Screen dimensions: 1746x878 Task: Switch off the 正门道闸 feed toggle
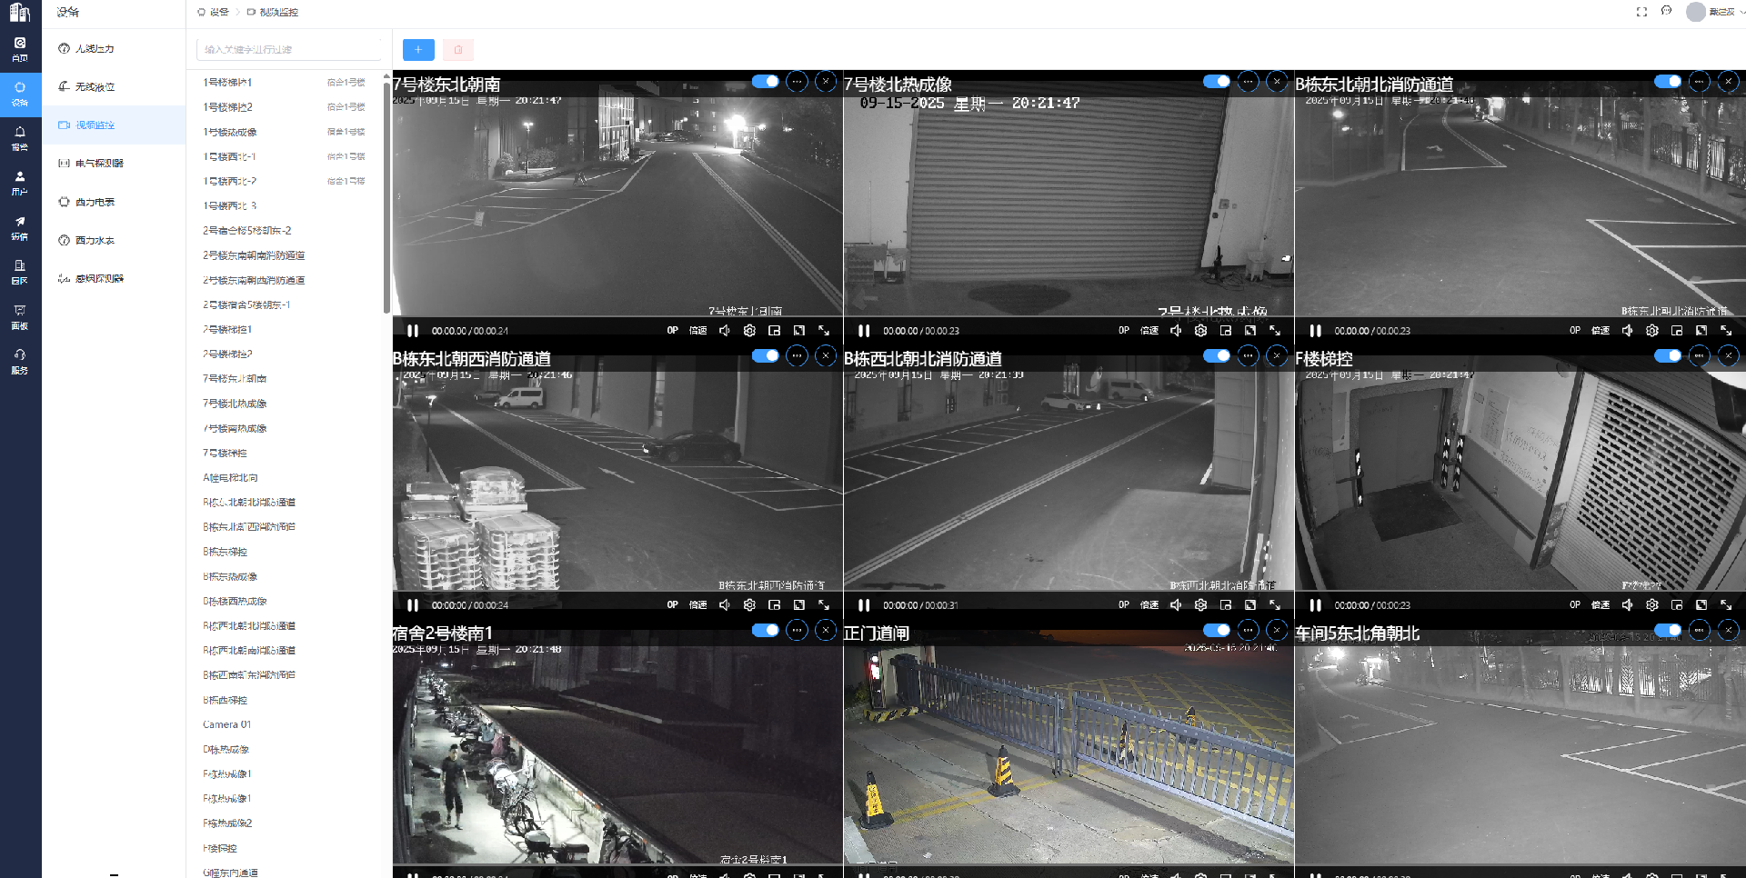tap(1216, 631)
